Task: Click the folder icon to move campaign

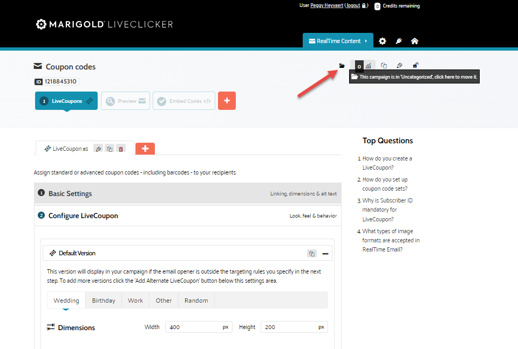Action: (342, 66)
